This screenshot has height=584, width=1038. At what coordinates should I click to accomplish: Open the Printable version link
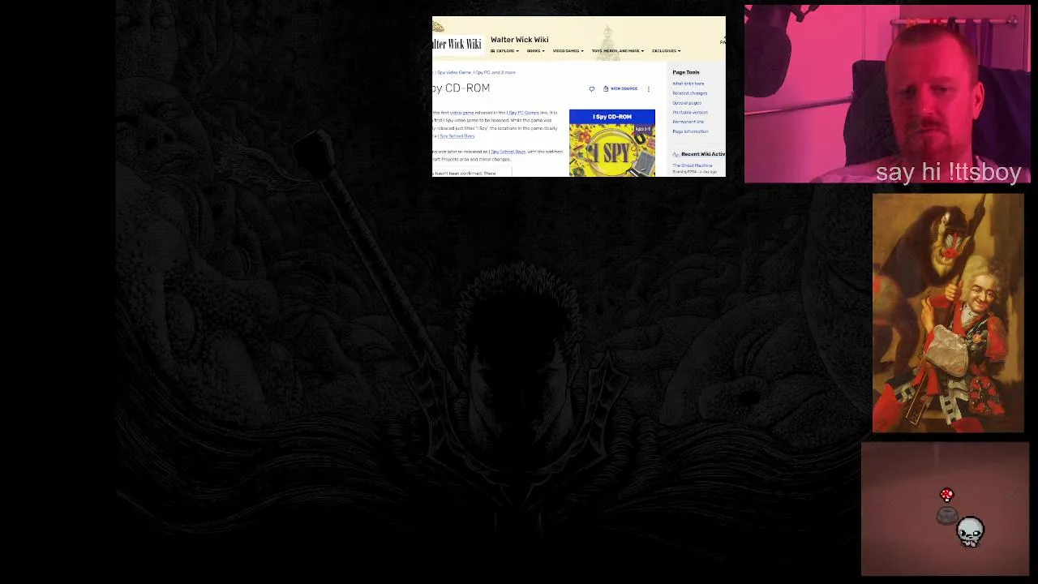(x=690, y=113)
